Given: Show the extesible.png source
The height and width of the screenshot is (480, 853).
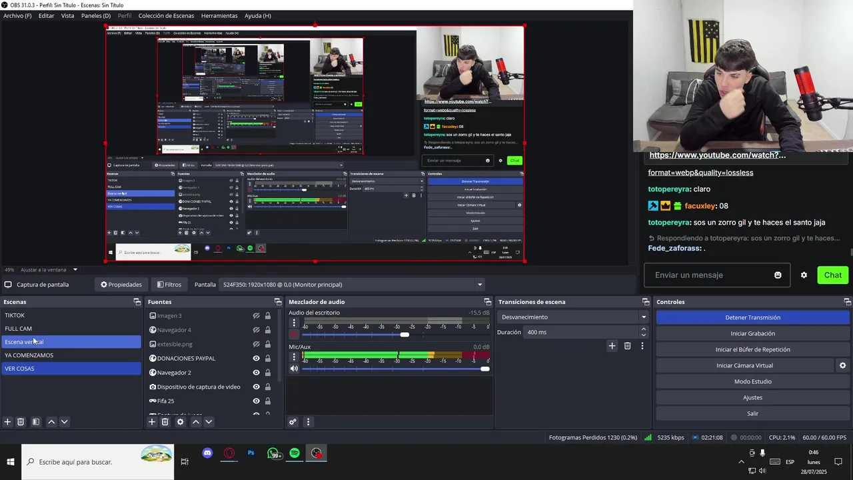Looking at the screenshot, I should pyautogui.click(x=256, y=344).
